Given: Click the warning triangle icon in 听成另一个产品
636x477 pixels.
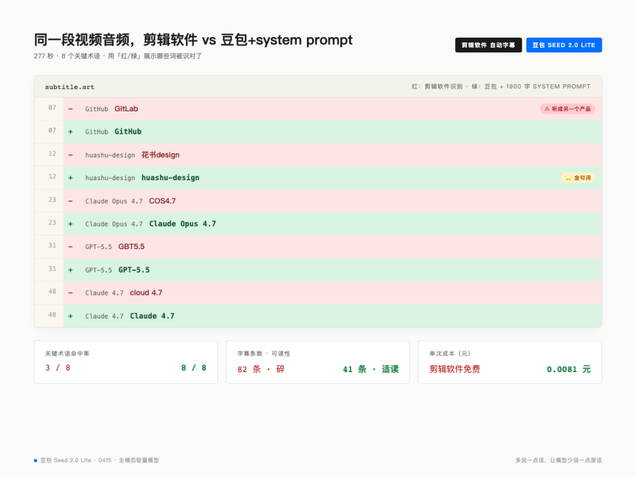Looking at the screenshot, I should [546, 109].
